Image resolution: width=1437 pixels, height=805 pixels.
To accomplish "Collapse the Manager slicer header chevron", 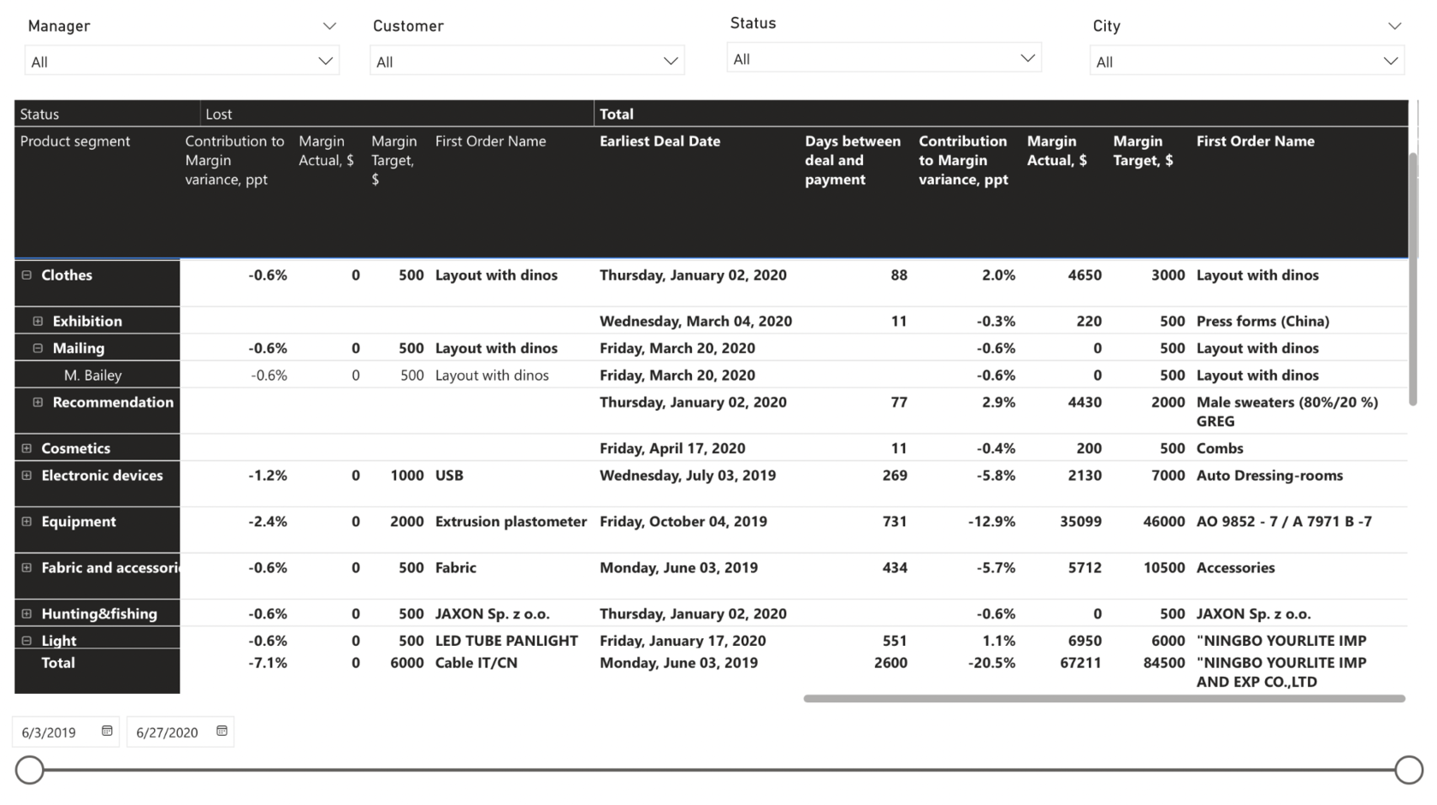I will click(329, 26).
